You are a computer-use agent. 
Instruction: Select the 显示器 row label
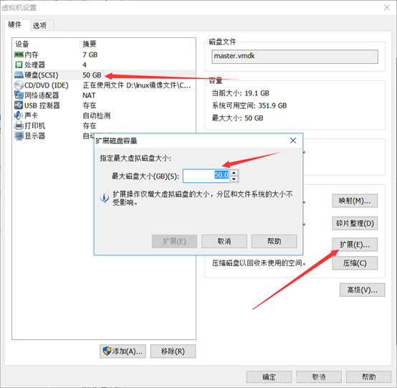tap(35, 136)
